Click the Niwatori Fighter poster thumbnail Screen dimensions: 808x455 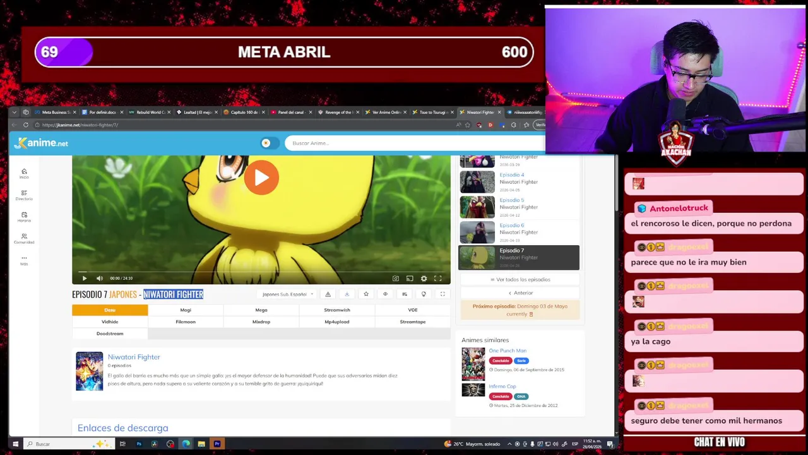(89, 371)
